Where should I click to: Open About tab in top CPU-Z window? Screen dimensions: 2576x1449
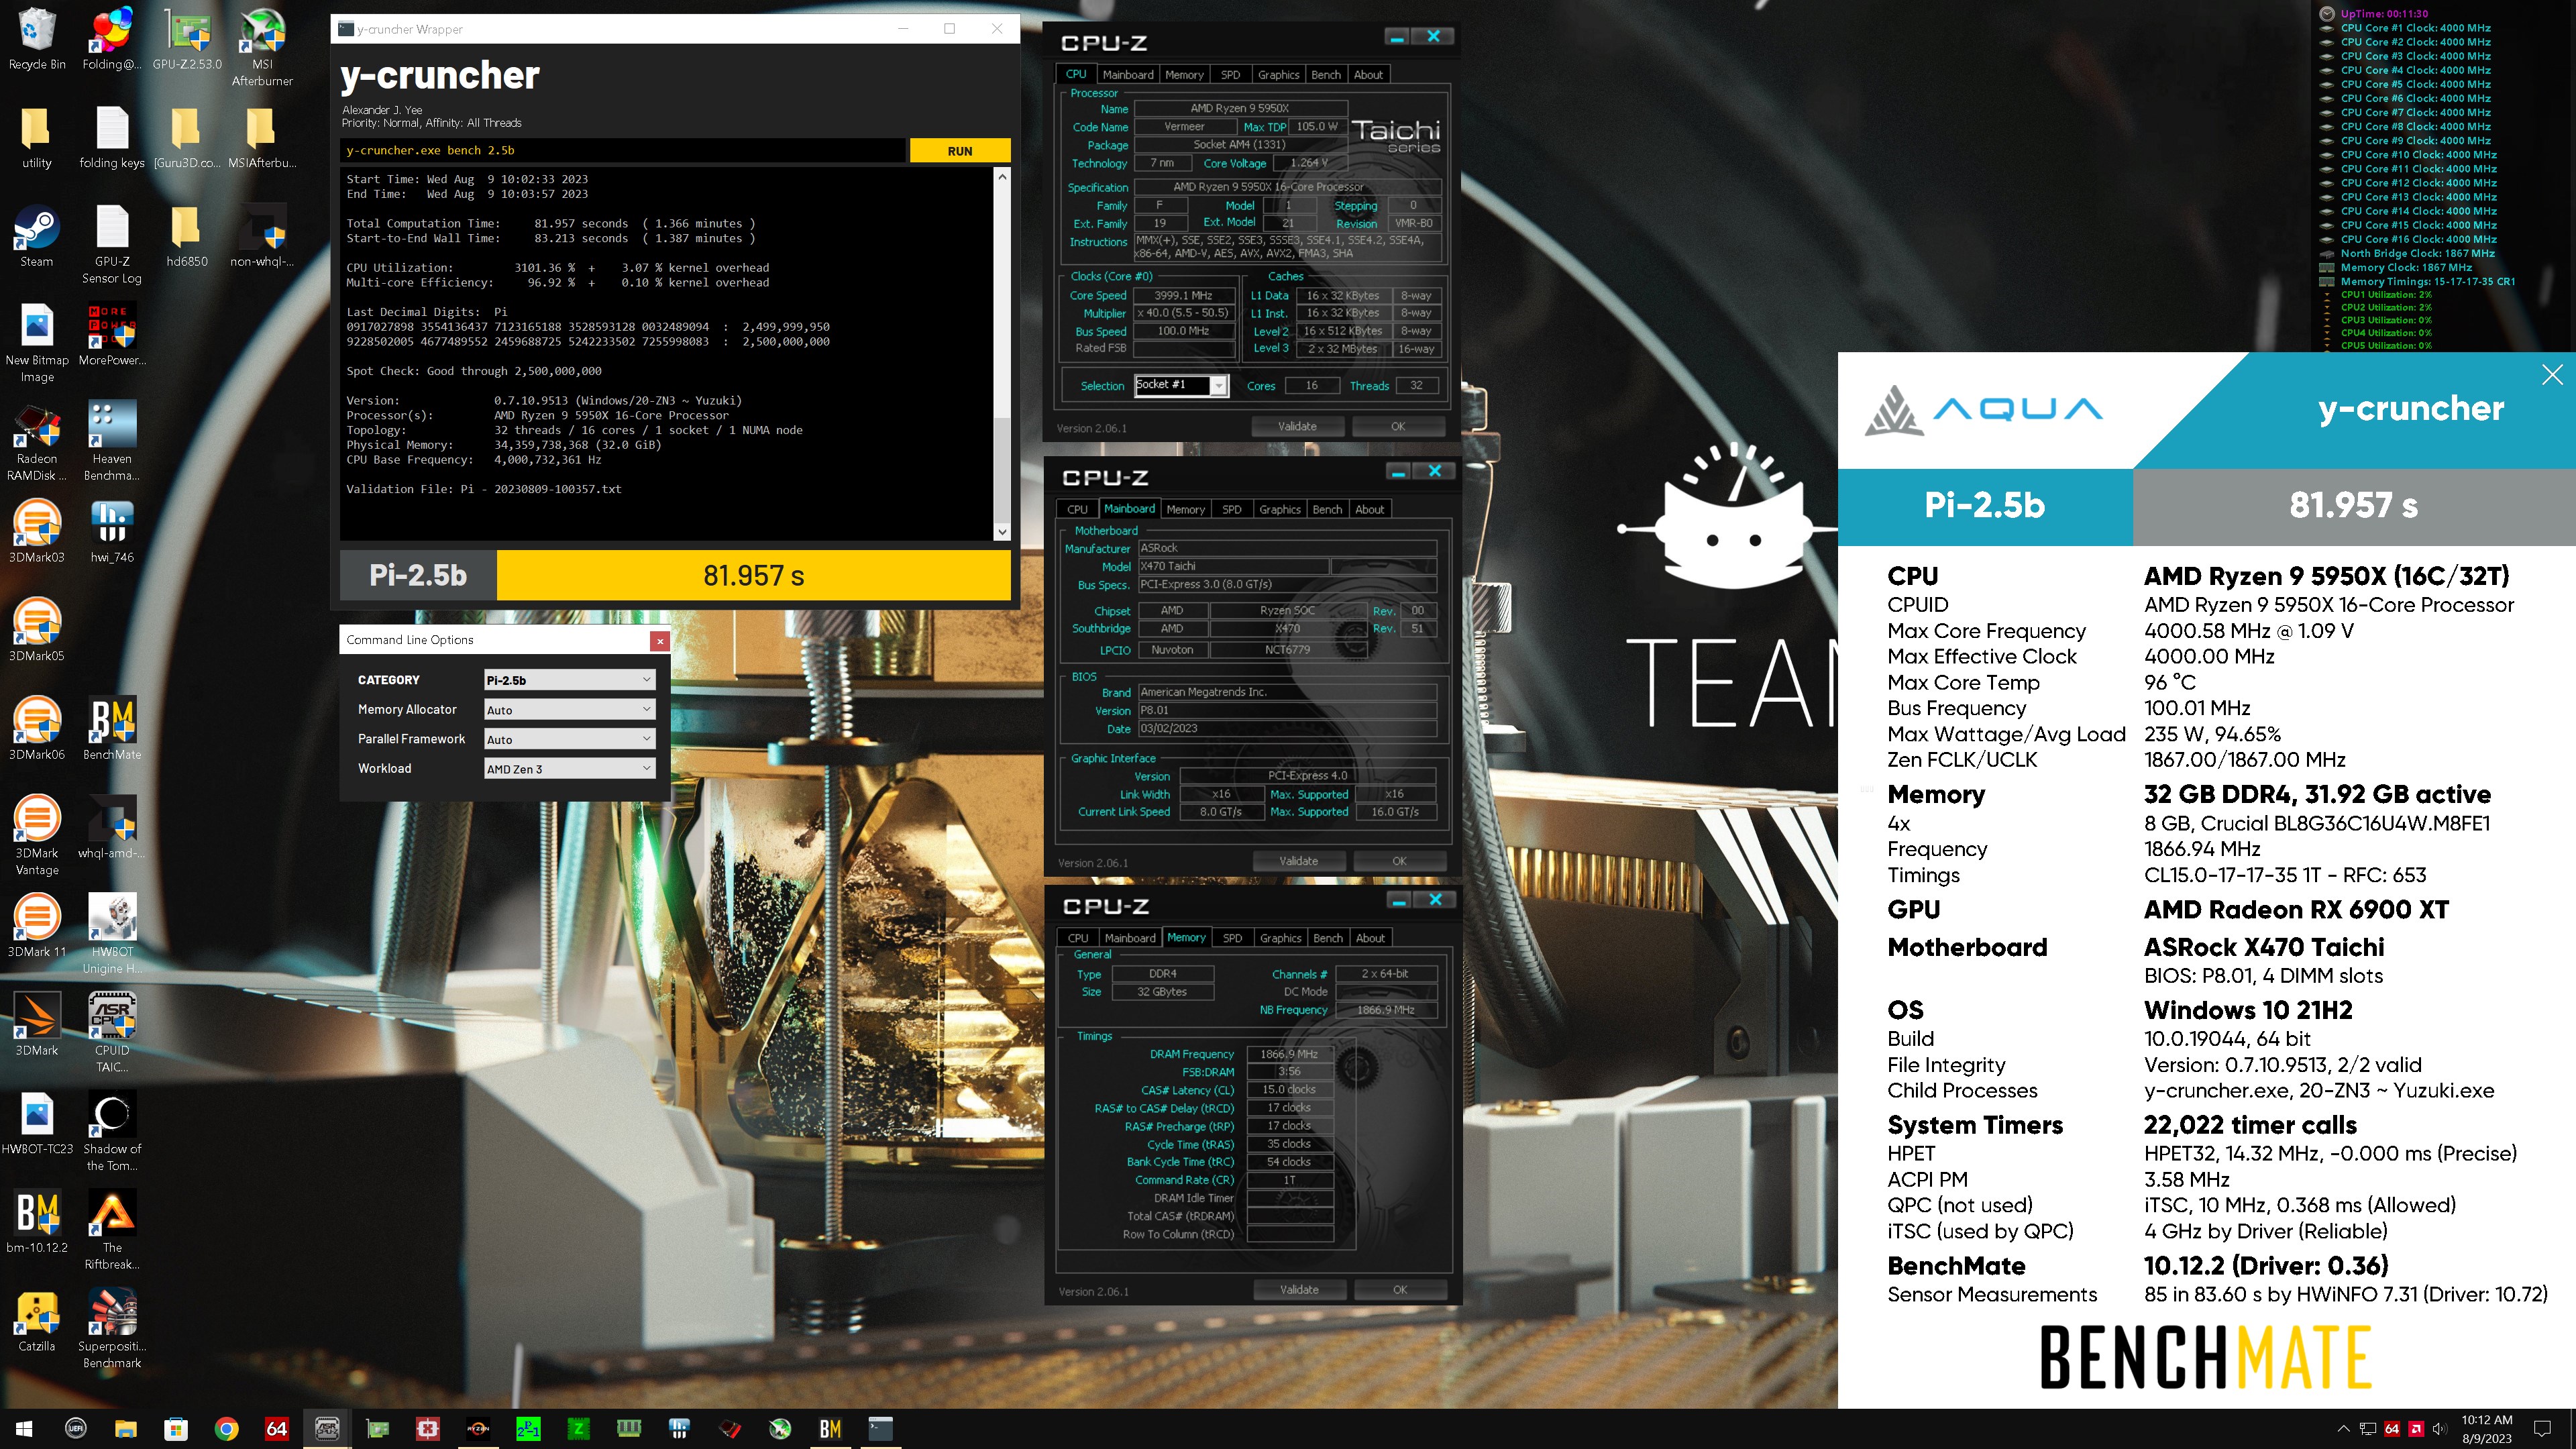pos(1368,75)
